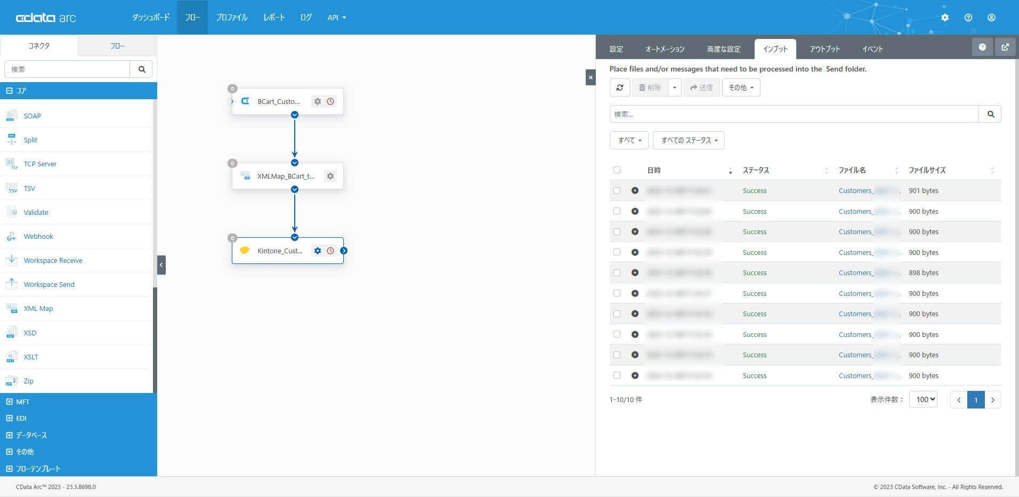Screen dimensions: 1019x497
Task: Open the ログ menu
Action: pyautogui.click(x=306, y=18)
